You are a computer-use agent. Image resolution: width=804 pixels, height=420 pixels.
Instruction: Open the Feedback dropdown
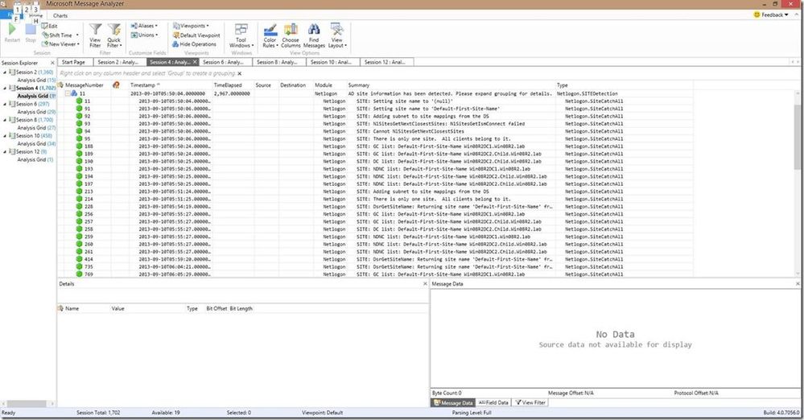coord(771,14)
